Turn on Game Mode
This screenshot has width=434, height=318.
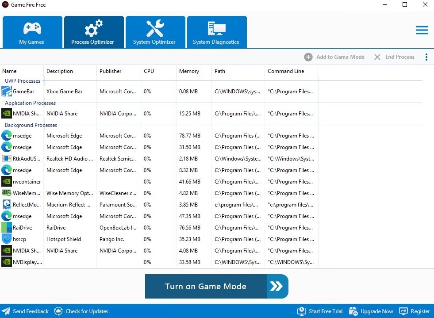(216, 286)
